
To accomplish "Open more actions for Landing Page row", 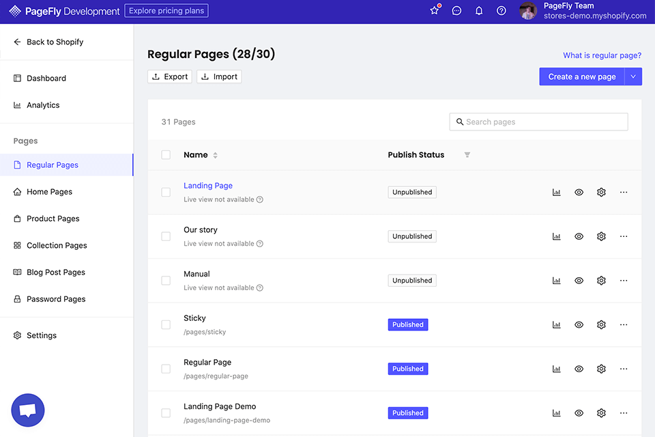I will tap(624, 193).
